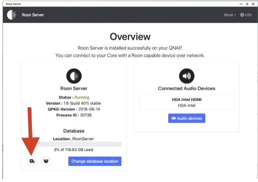Click the box archive icon button
The width and height of the screenshot is (258, 182).
pos(46,161)
